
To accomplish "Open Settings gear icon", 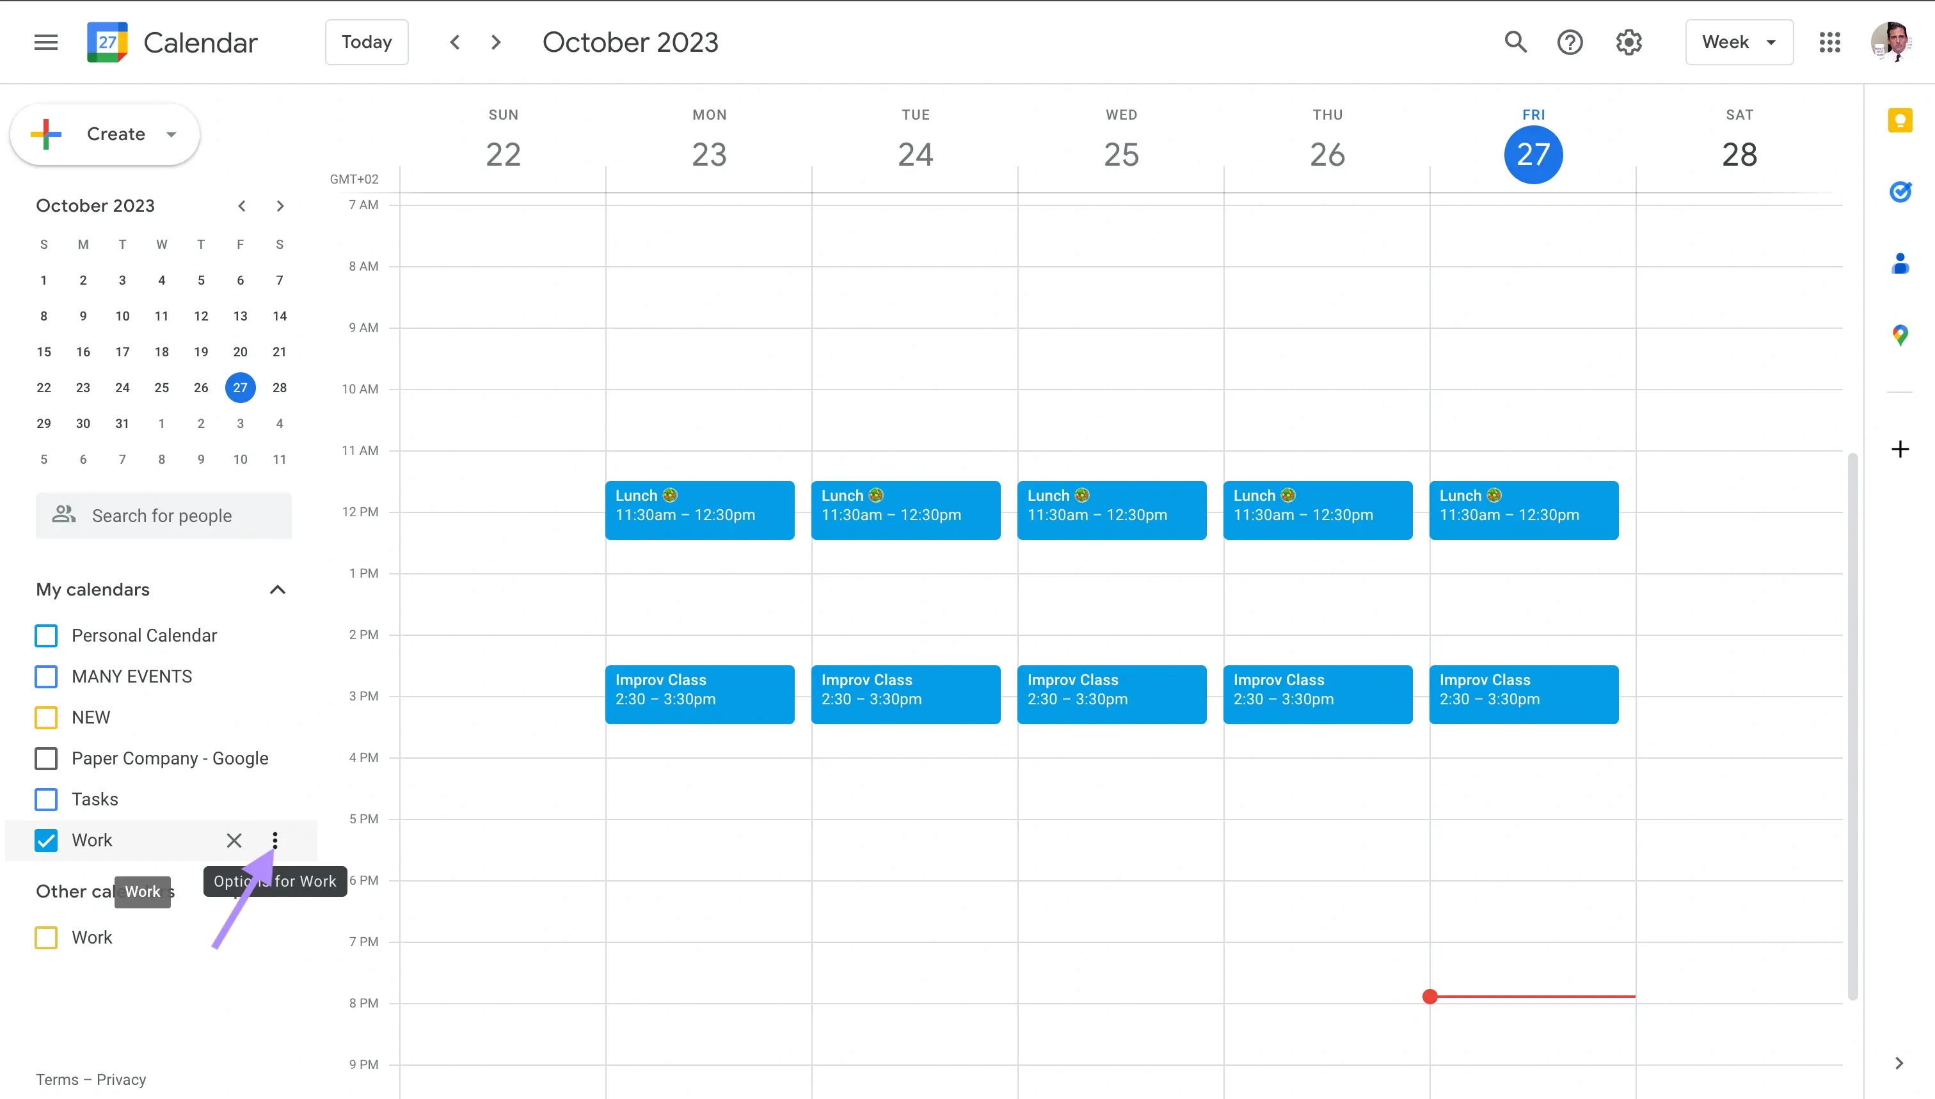I will tap(1628, 42).
